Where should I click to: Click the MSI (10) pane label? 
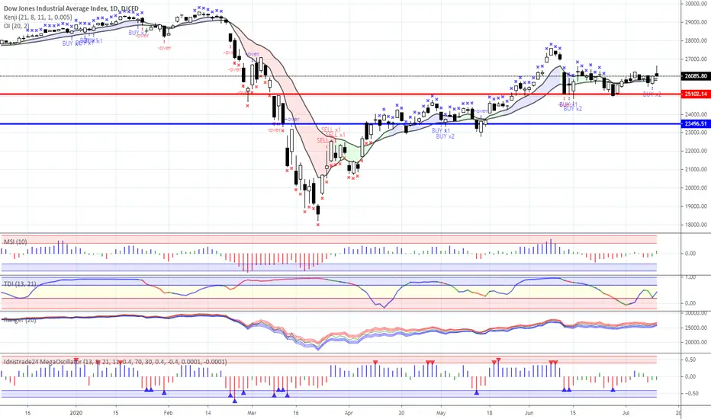(15, 242)
